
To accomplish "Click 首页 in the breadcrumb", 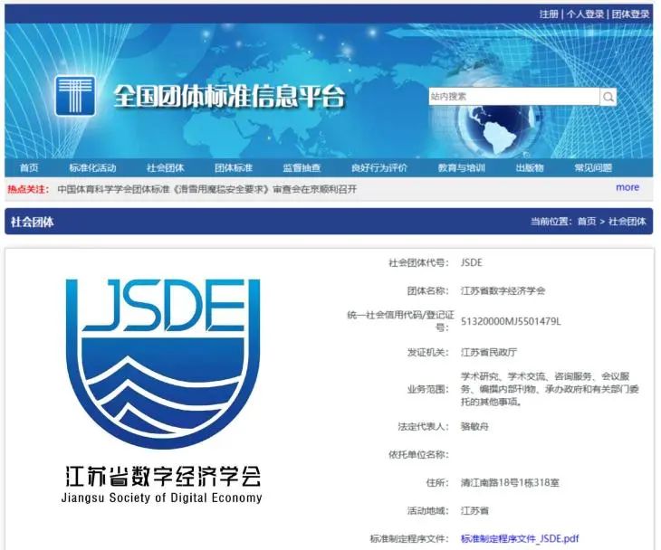I will pos(587,222).
